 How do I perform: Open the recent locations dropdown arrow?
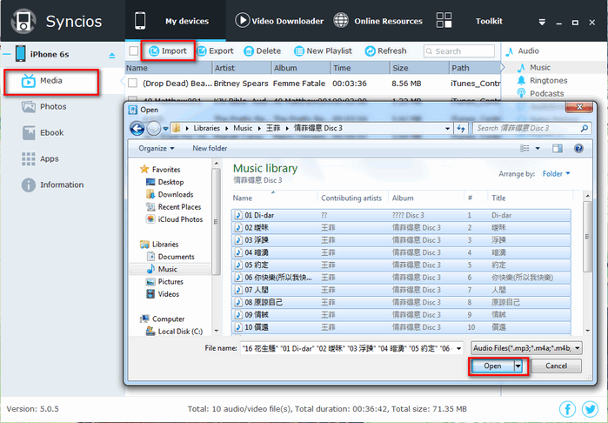click(165, 129)
